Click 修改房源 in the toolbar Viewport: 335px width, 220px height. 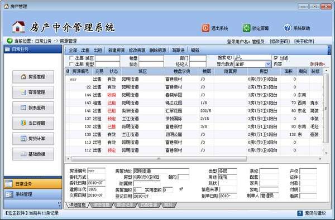tap(137, 50)
